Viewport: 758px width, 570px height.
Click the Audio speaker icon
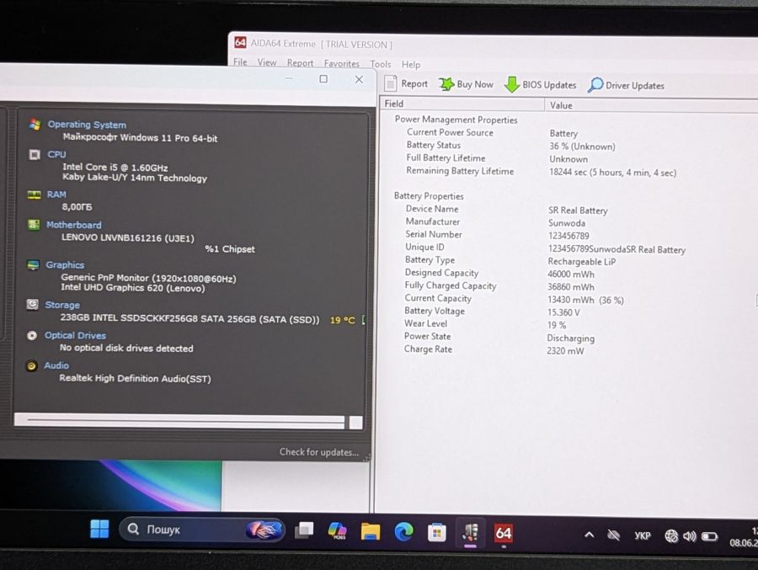[31, 365]
